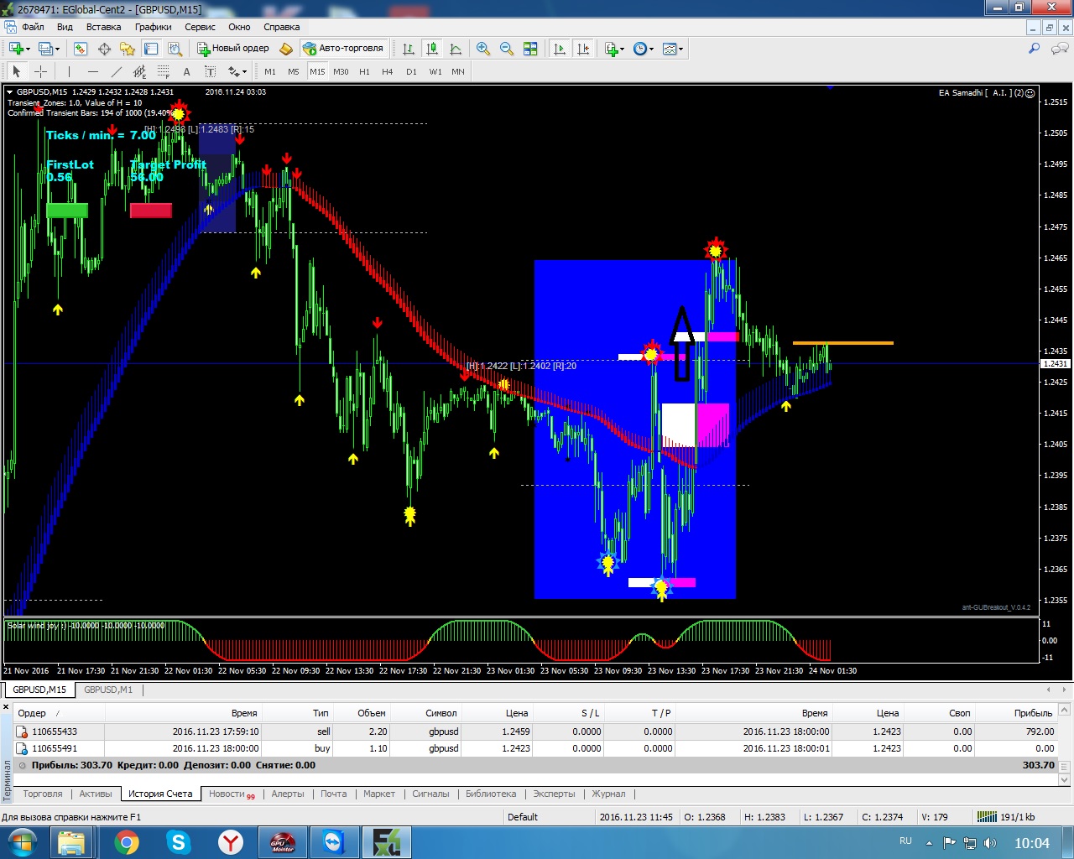Open the profiles dropdown
This screenshot has height=859, width=1074.
tap(50, 49)
